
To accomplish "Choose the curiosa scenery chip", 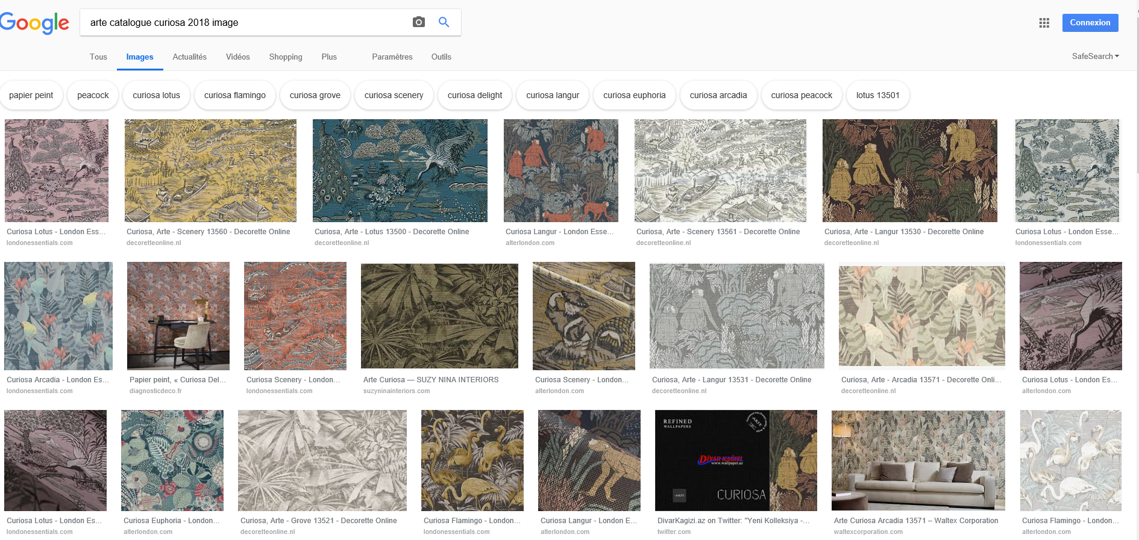I will (x=394, y=95).
